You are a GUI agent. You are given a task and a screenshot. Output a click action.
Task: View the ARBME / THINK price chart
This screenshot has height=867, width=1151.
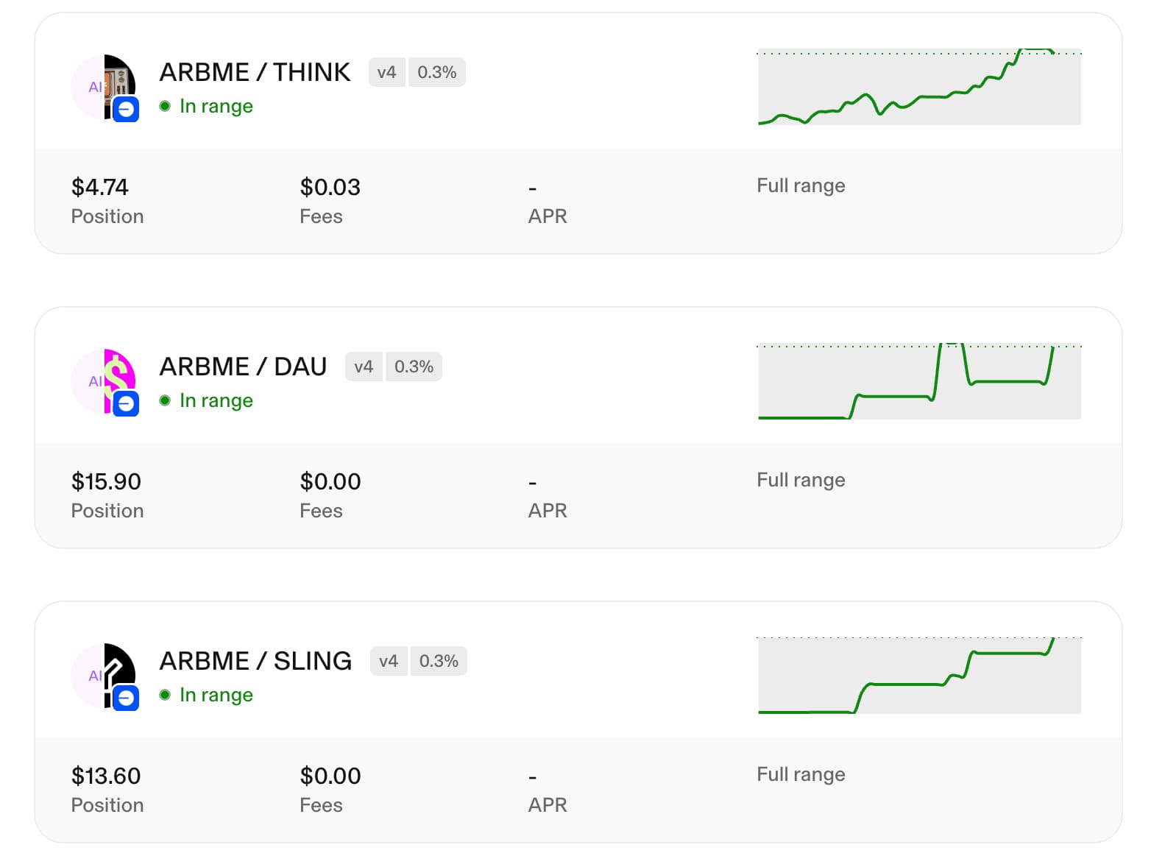pyautogui.click(x=919, y=87)
